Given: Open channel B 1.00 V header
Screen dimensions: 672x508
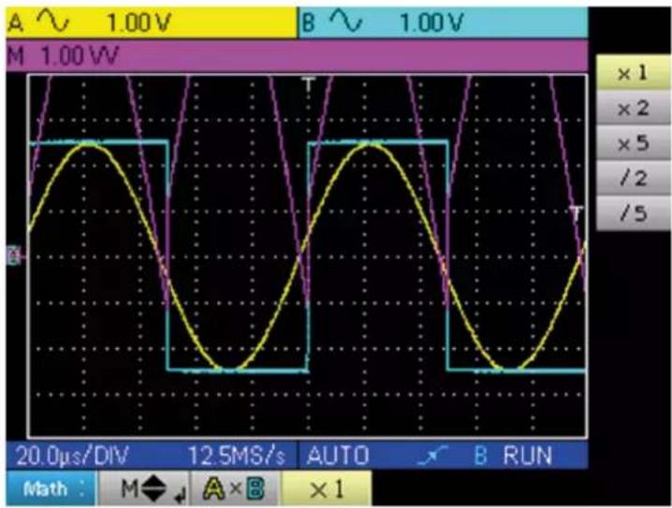Looking at the screenshot, I should tap(444, 22).
